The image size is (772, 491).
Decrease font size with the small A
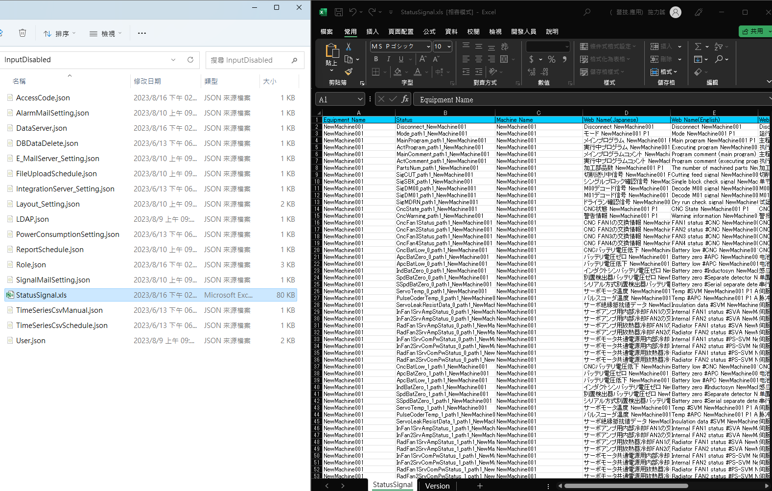(436, 59)
